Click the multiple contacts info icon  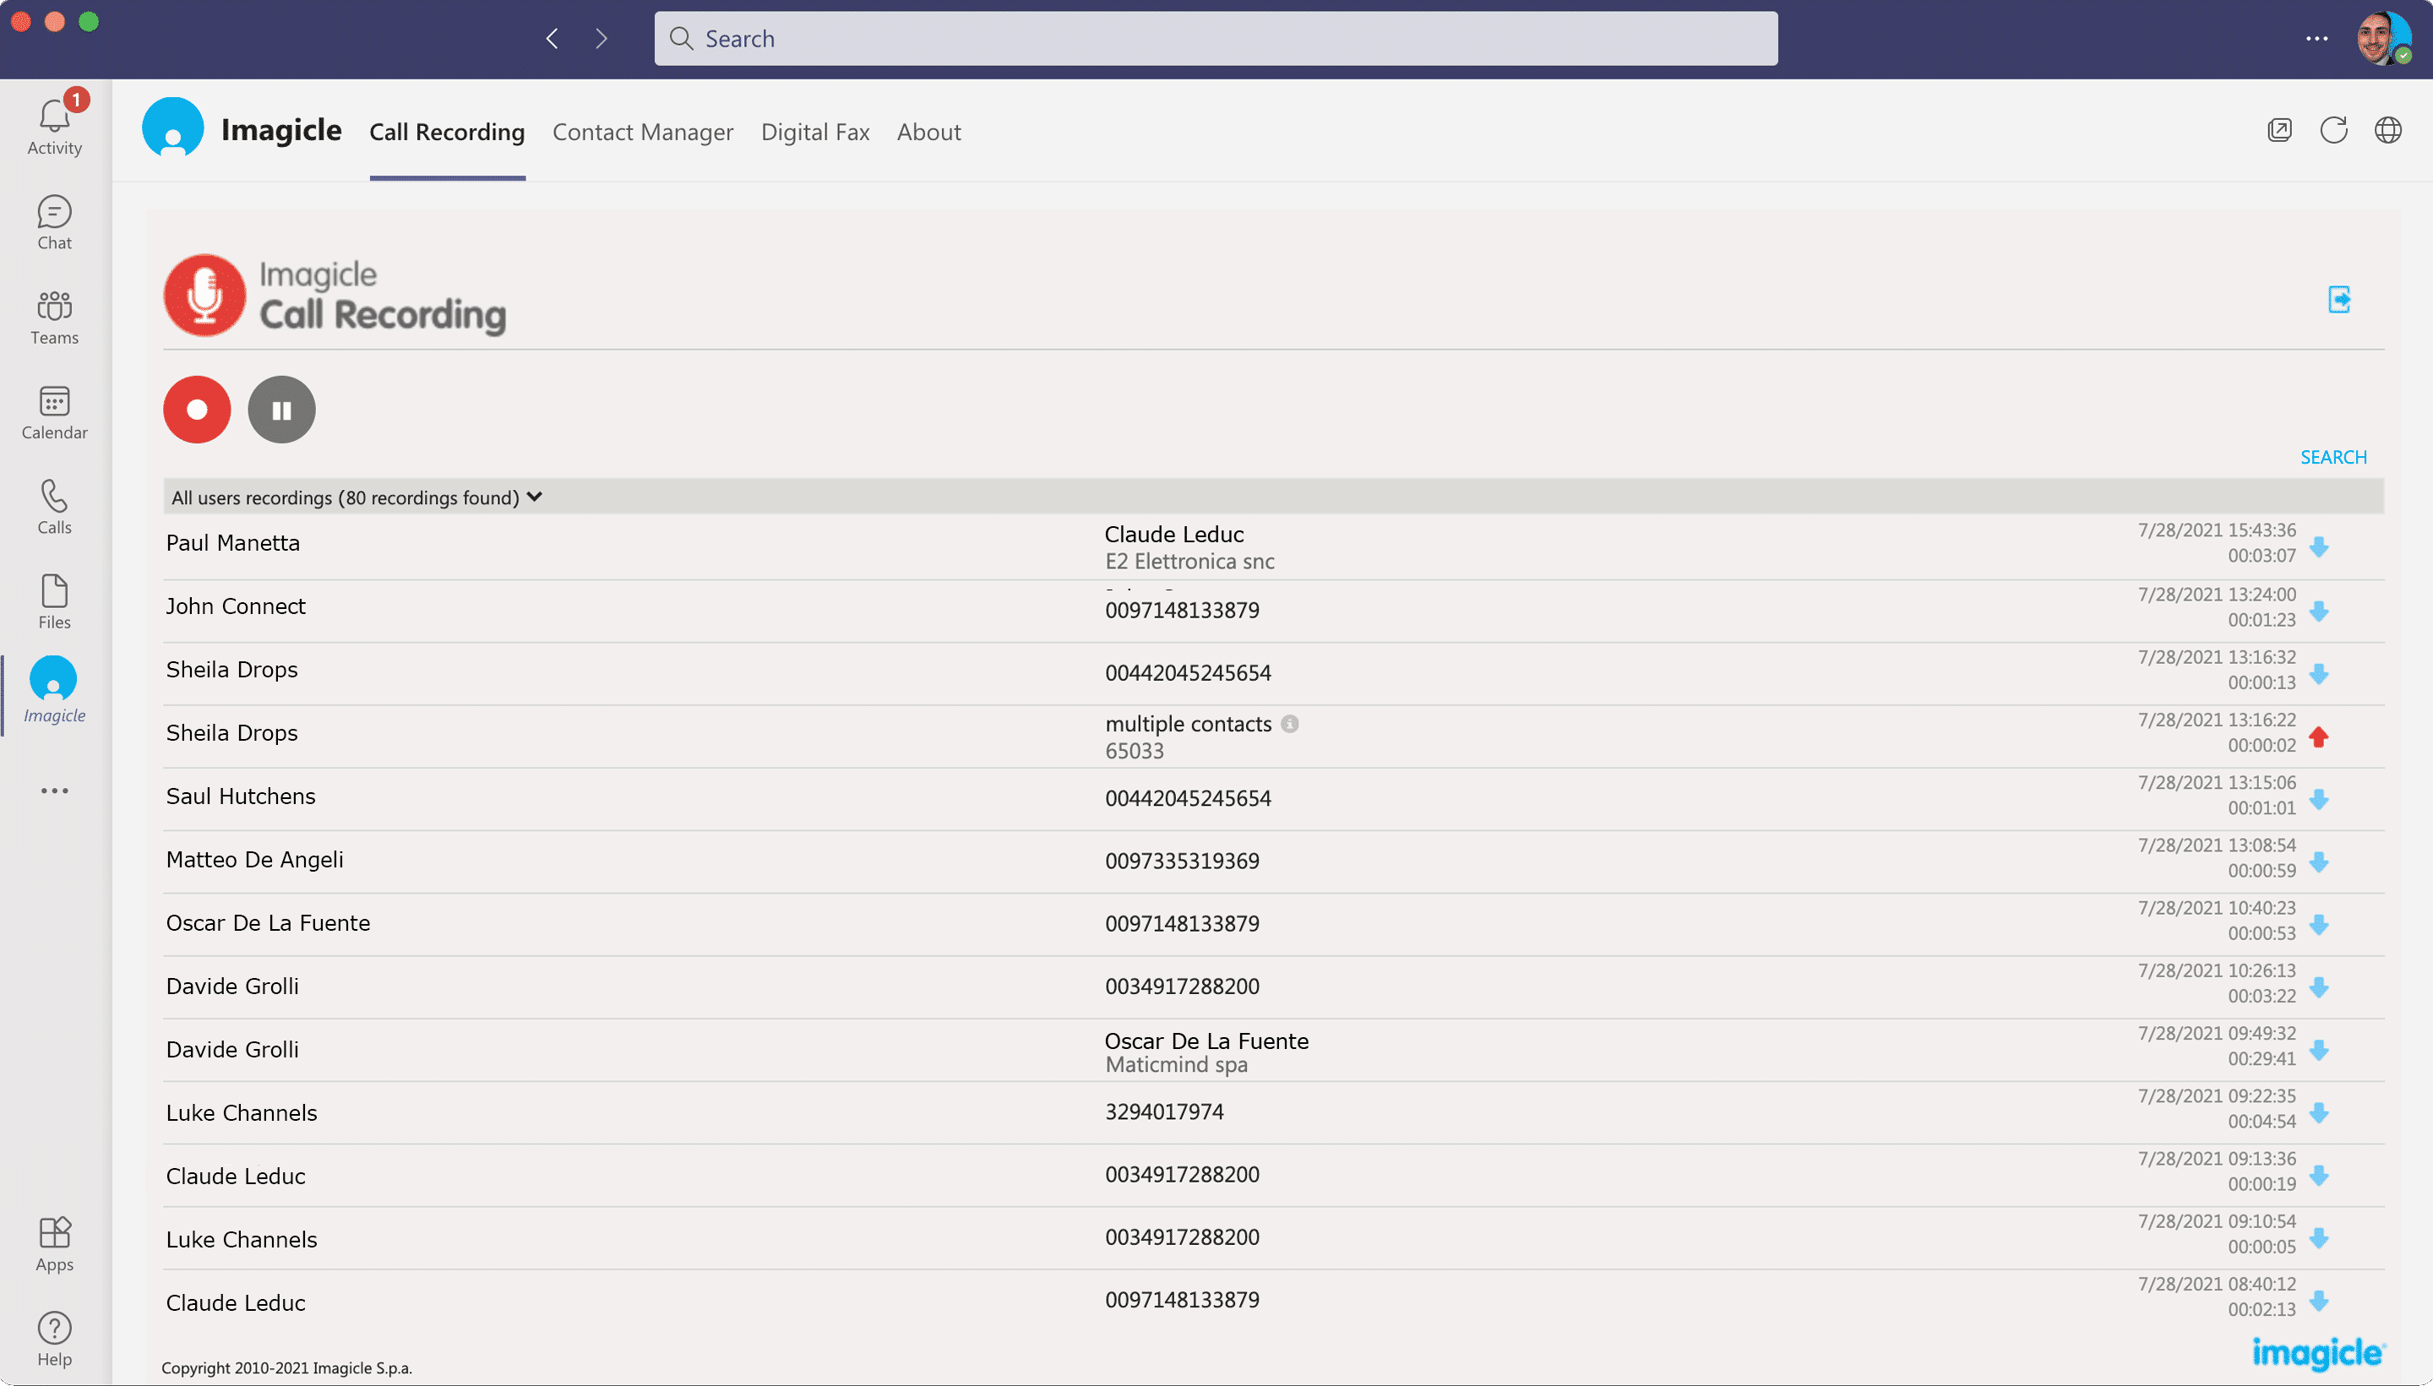(1290, 724)
